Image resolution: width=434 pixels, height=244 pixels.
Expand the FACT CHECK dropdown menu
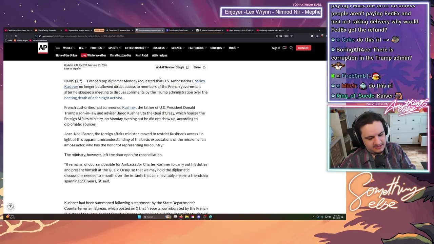pos(198,48)
